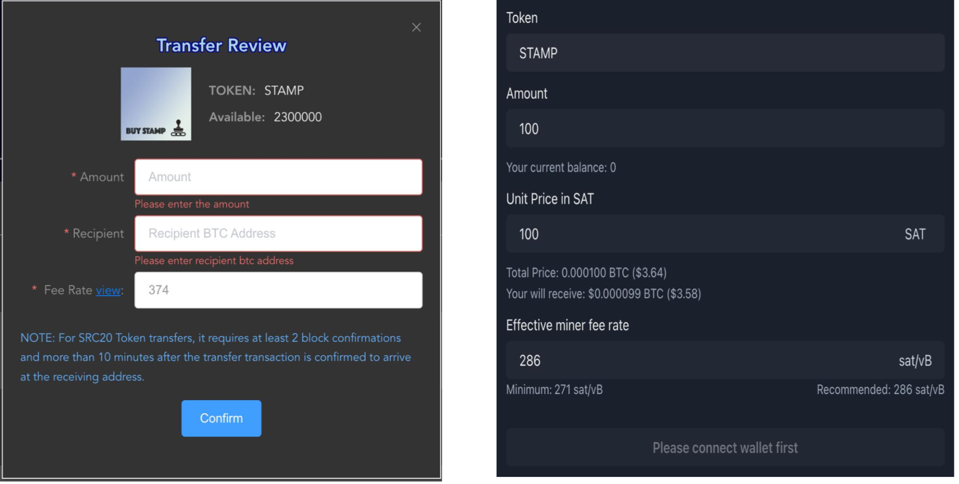Click the Effective miner fee rate field
This screenshot has height=484, width=959.
[703, 361]
